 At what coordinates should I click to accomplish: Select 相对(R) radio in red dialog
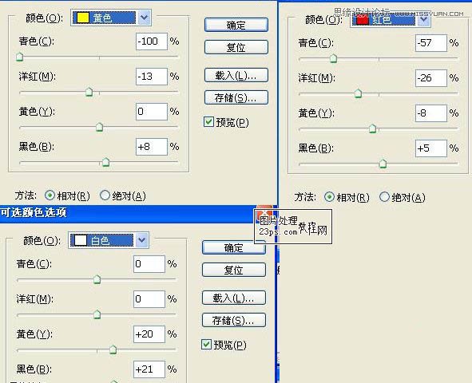click(329, 197)
